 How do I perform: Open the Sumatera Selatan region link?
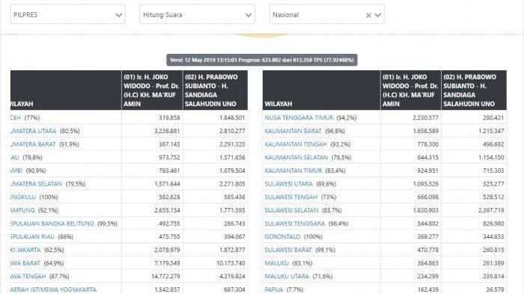pos(36,184)
